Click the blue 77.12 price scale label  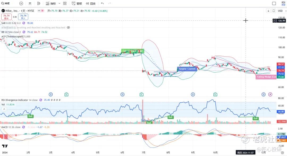(281, 68)
